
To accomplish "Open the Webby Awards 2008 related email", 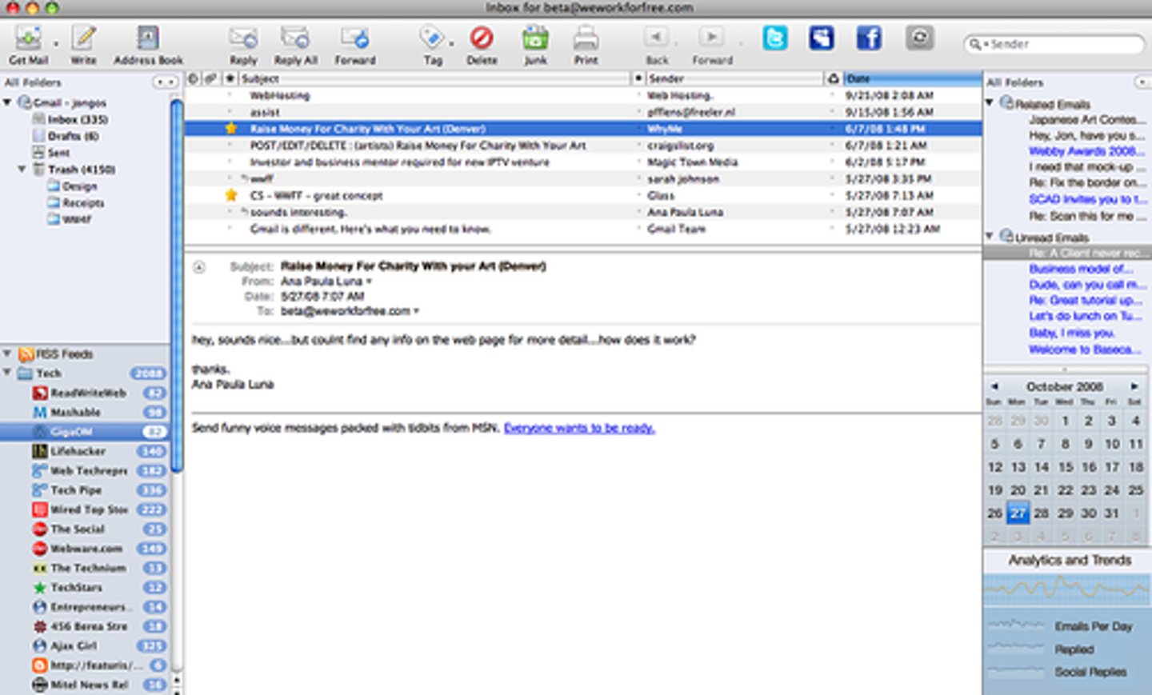I will tap(1086, 151).
